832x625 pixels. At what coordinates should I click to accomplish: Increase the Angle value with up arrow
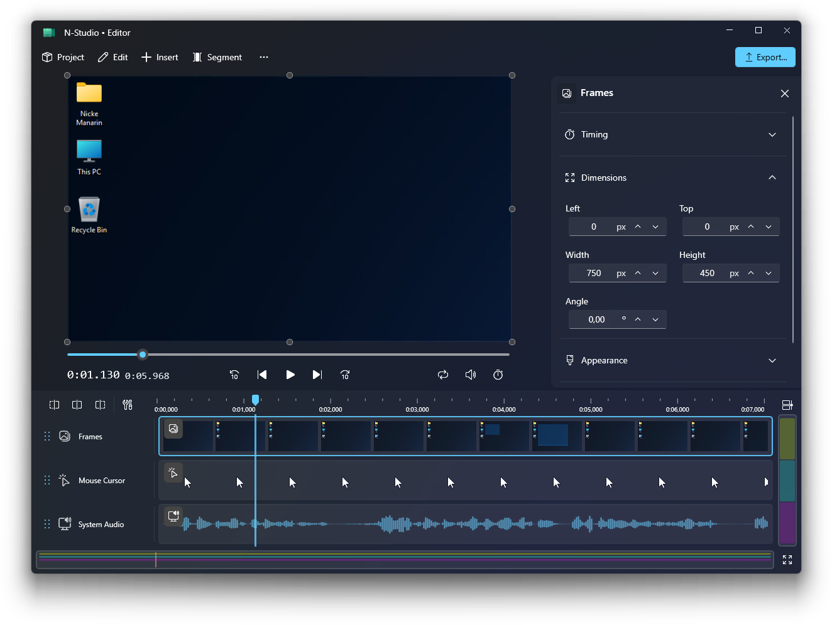click(x=638, y=319)
